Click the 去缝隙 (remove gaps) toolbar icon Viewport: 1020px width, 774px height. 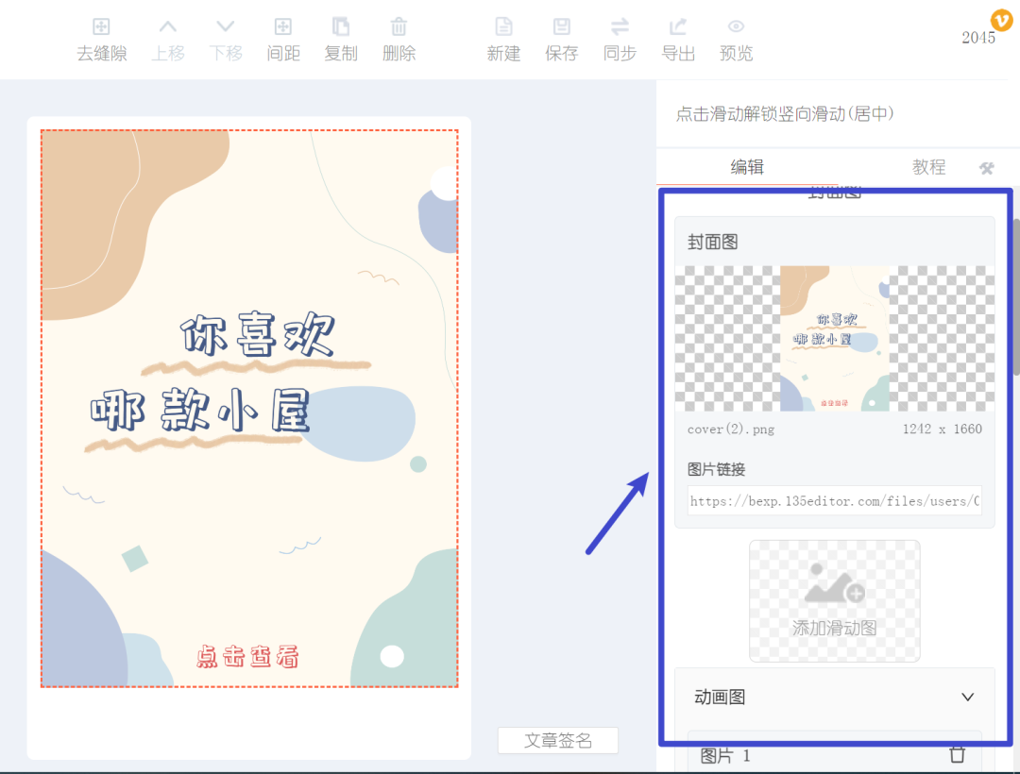coord(101,26)
